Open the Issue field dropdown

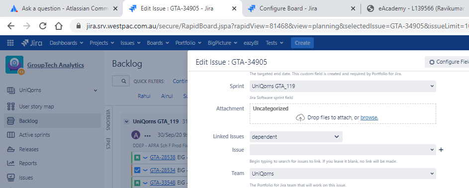tap(343, 149)
